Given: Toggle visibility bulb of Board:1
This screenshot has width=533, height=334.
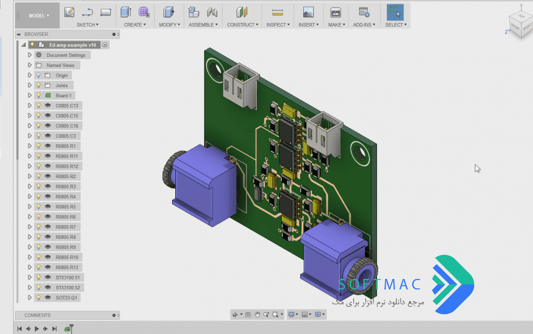Looking at the screenshot, I should (38, 95).
